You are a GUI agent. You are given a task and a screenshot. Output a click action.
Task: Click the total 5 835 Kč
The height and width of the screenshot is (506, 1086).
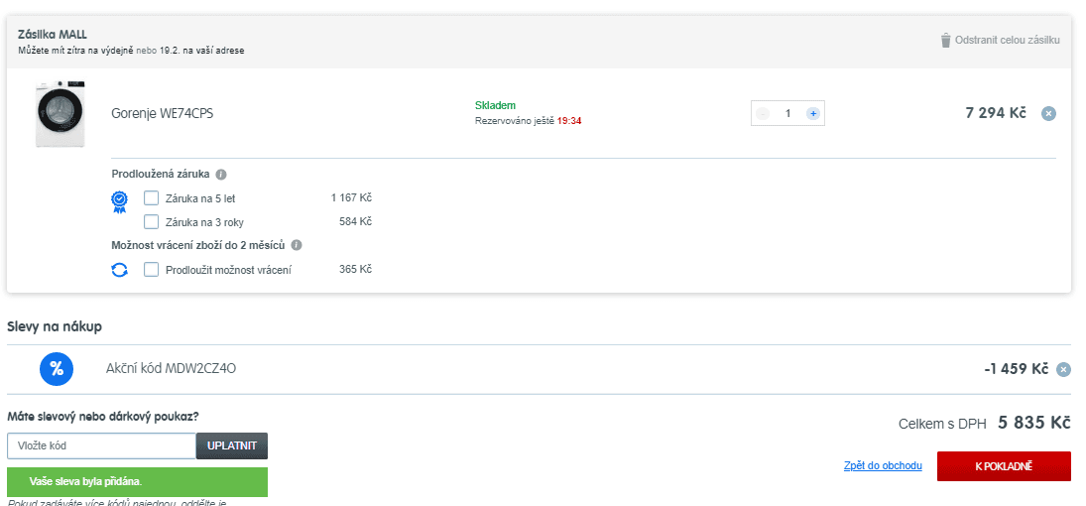point(1034,423)
